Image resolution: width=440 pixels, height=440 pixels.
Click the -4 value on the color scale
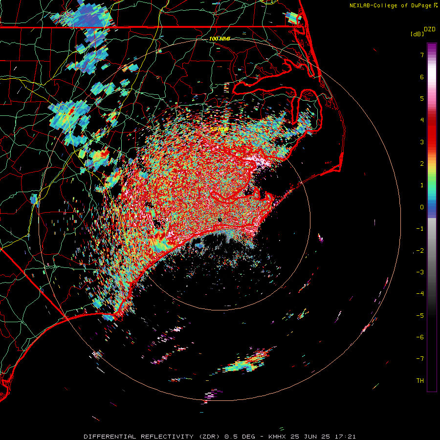(420, 294)
